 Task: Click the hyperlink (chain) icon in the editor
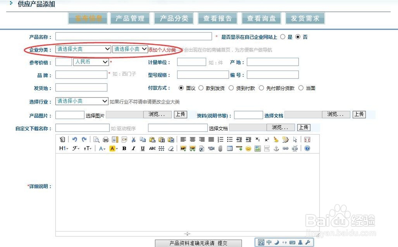[x=285, y=148]
